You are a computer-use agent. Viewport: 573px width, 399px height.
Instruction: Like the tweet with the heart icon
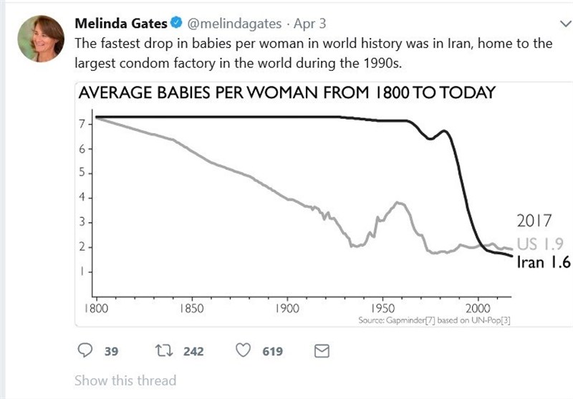[244, 351]
